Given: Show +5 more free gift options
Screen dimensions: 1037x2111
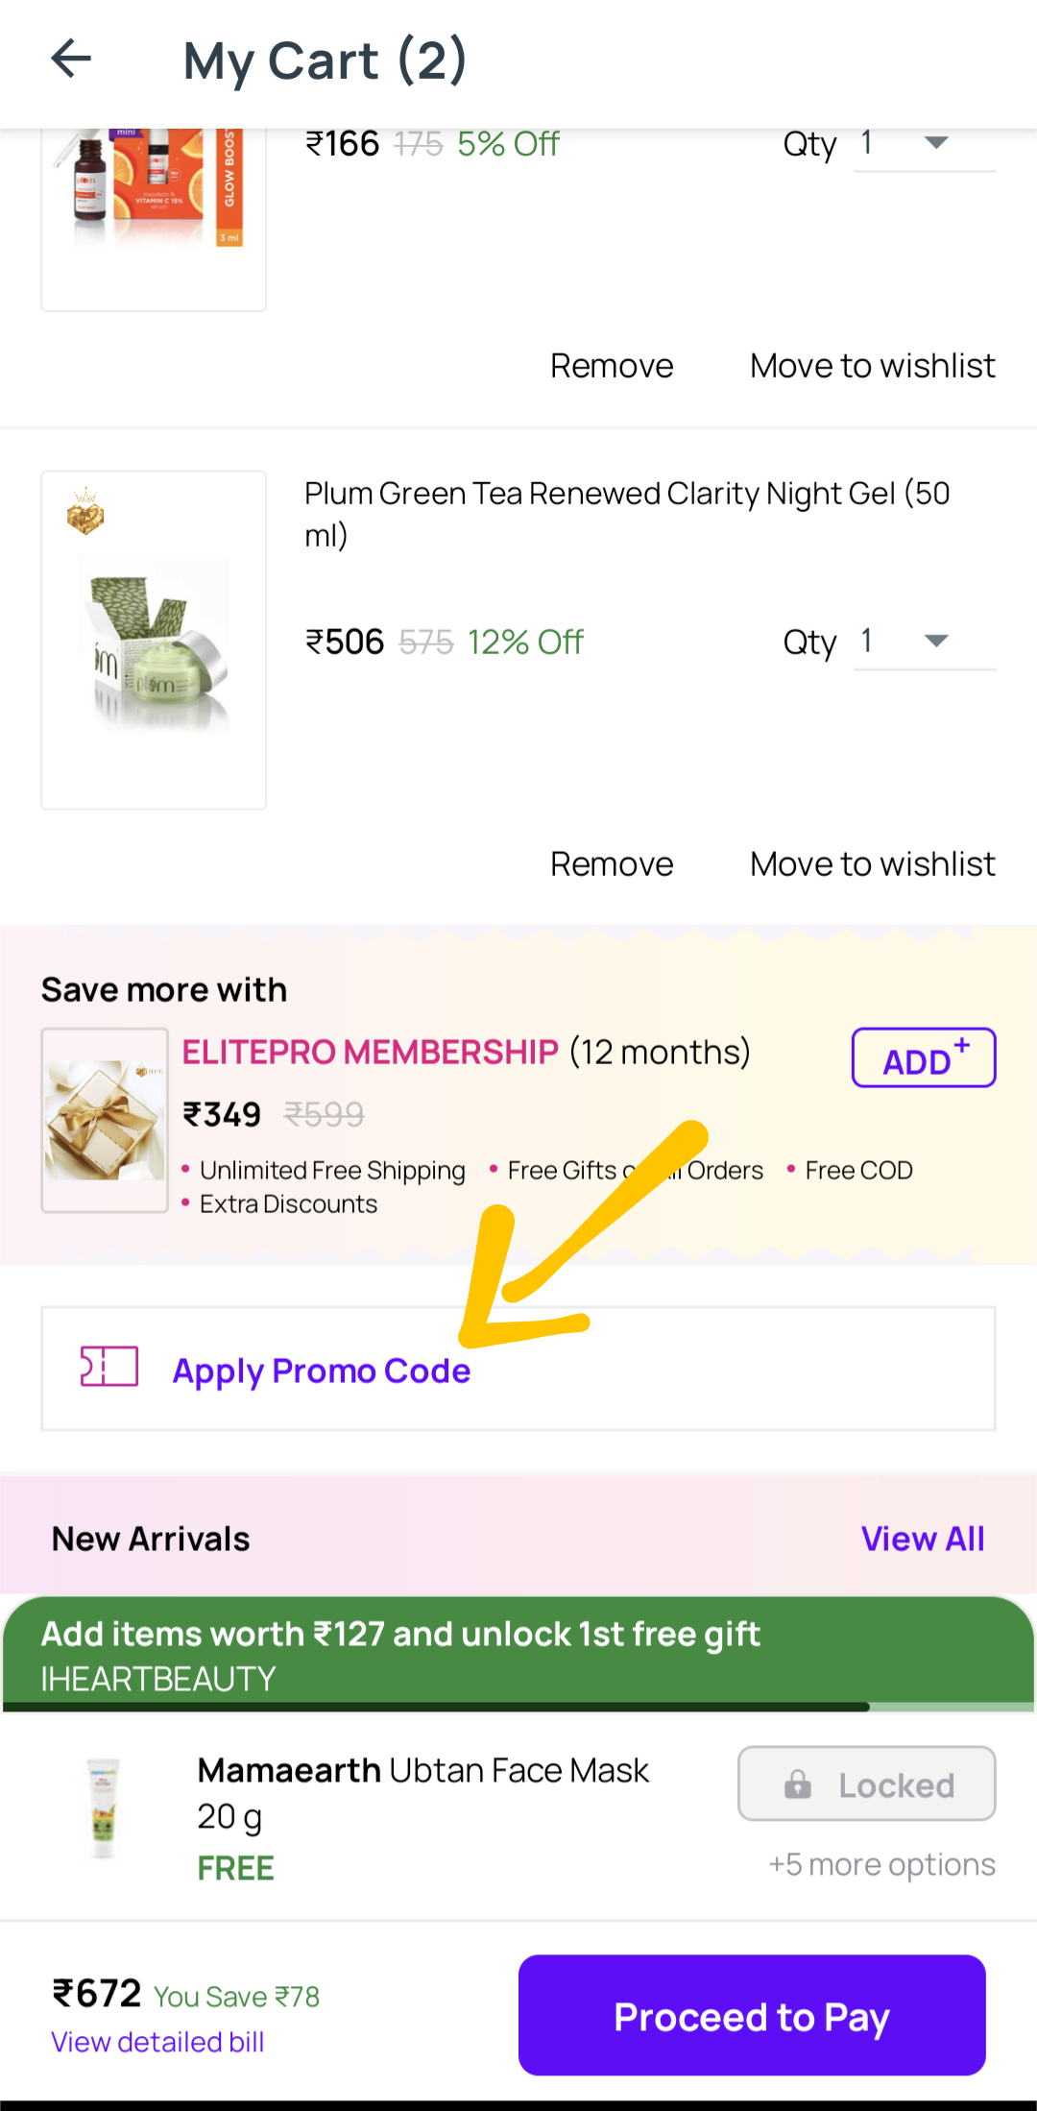Looking at the screenshot, I should [x=881, y=1865].
